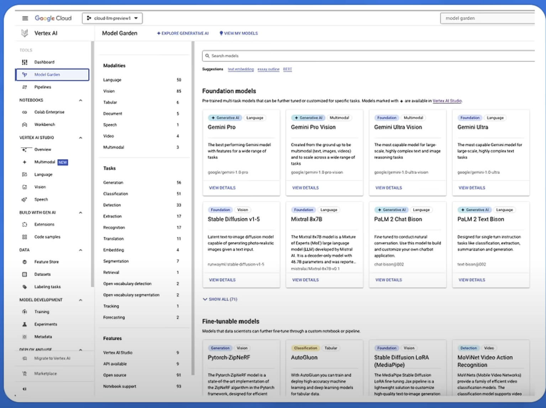View details of Stable Diffusion v1-5
546x408 pixels.
coord(222,280)
